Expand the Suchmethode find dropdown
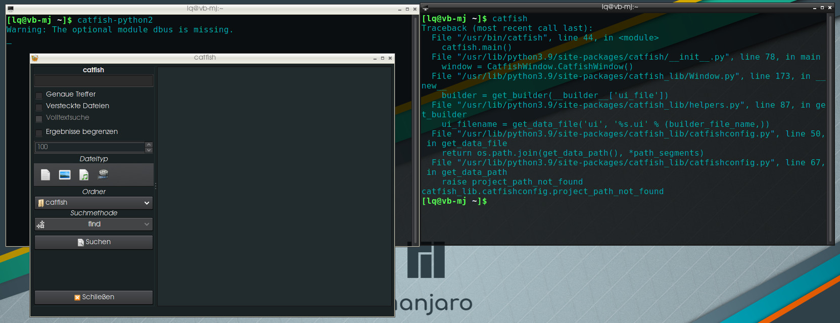Screen dimensions: 840x323 pyautogui.click(x=94, y=224)
